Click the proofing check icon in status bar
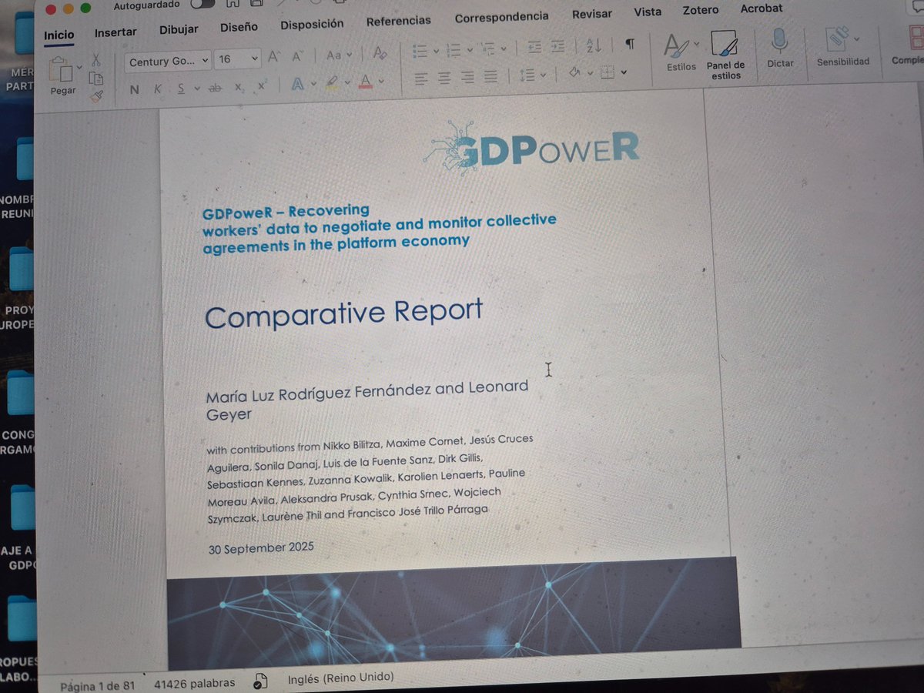The height and width of the screenshot is (693, 924). (260, 681)
